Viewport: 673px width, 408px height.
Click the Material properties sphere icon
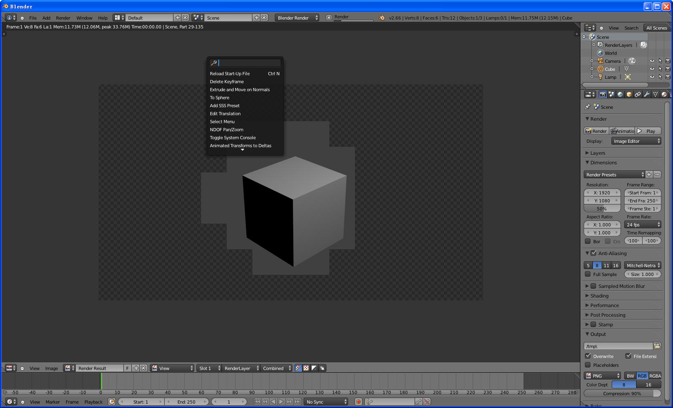[664, 94]
